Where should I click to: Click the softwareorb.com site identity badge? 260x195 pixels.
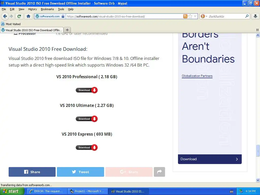tap(50, 16)
